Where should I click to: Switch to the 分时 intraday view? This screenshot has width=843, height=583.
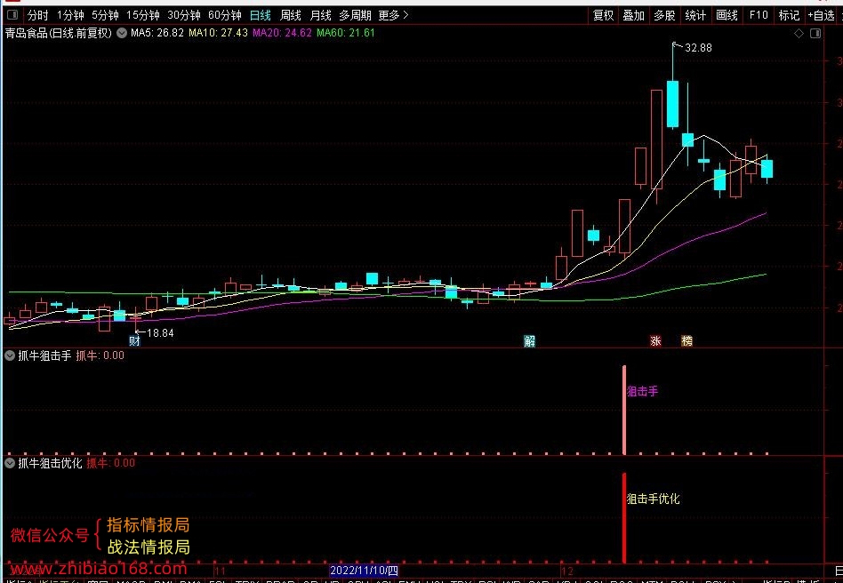[37, 16]
